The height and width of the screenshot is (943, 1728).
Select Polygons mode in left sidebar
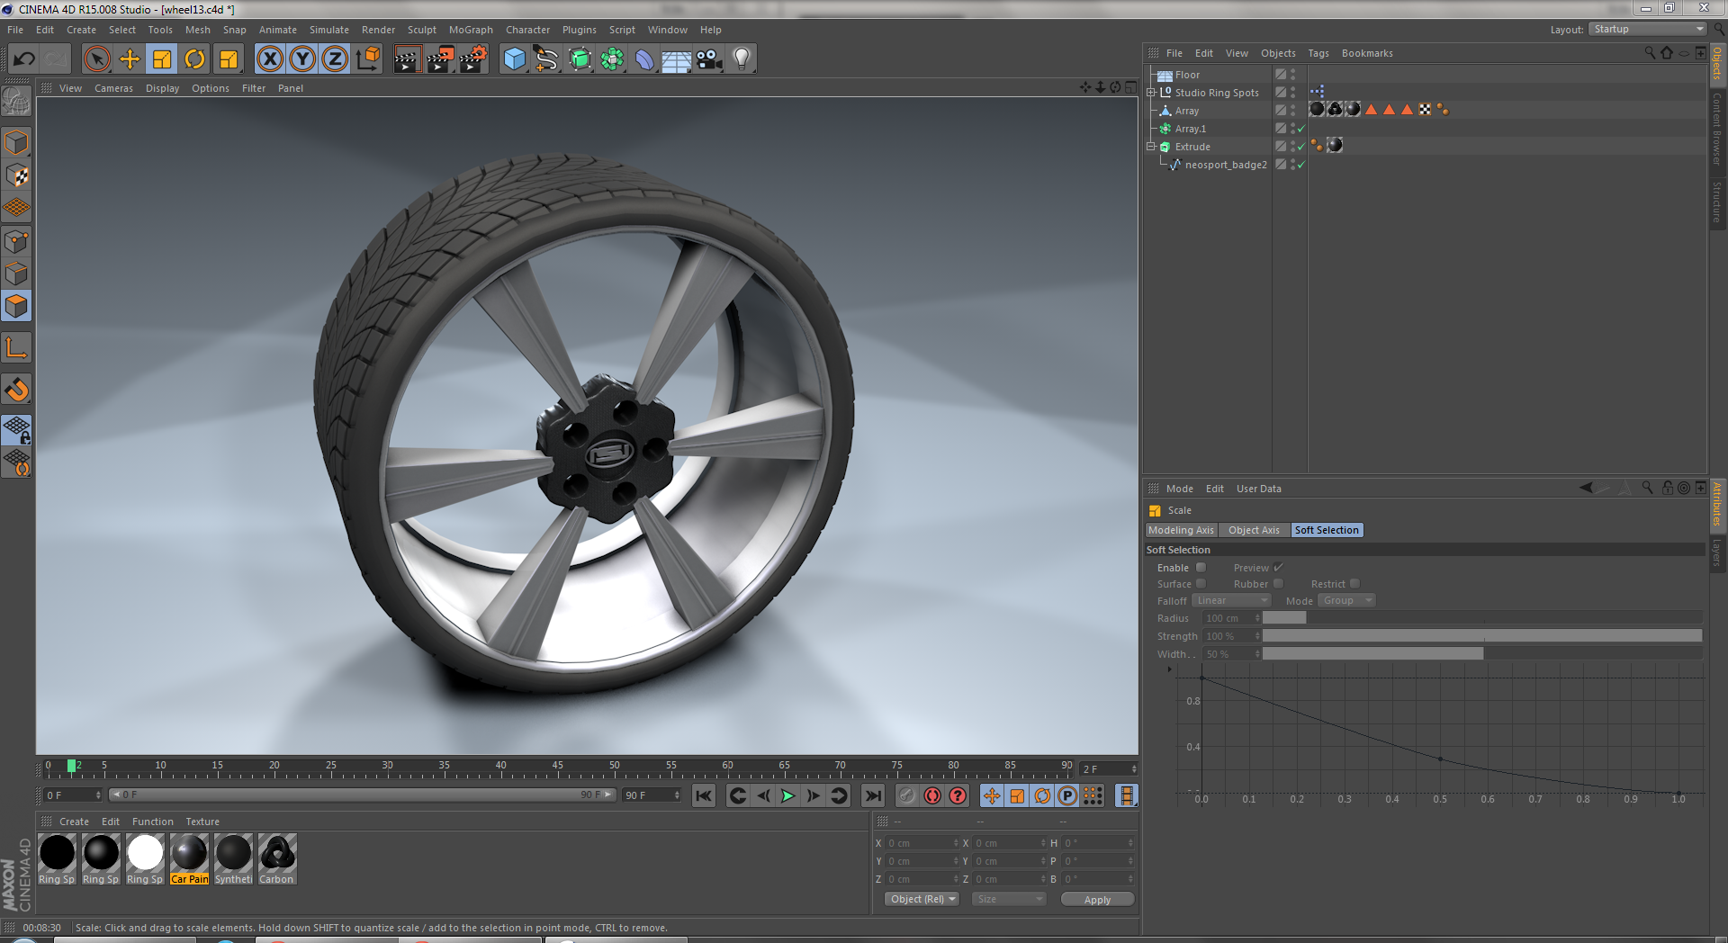click(x=16, y=307)
